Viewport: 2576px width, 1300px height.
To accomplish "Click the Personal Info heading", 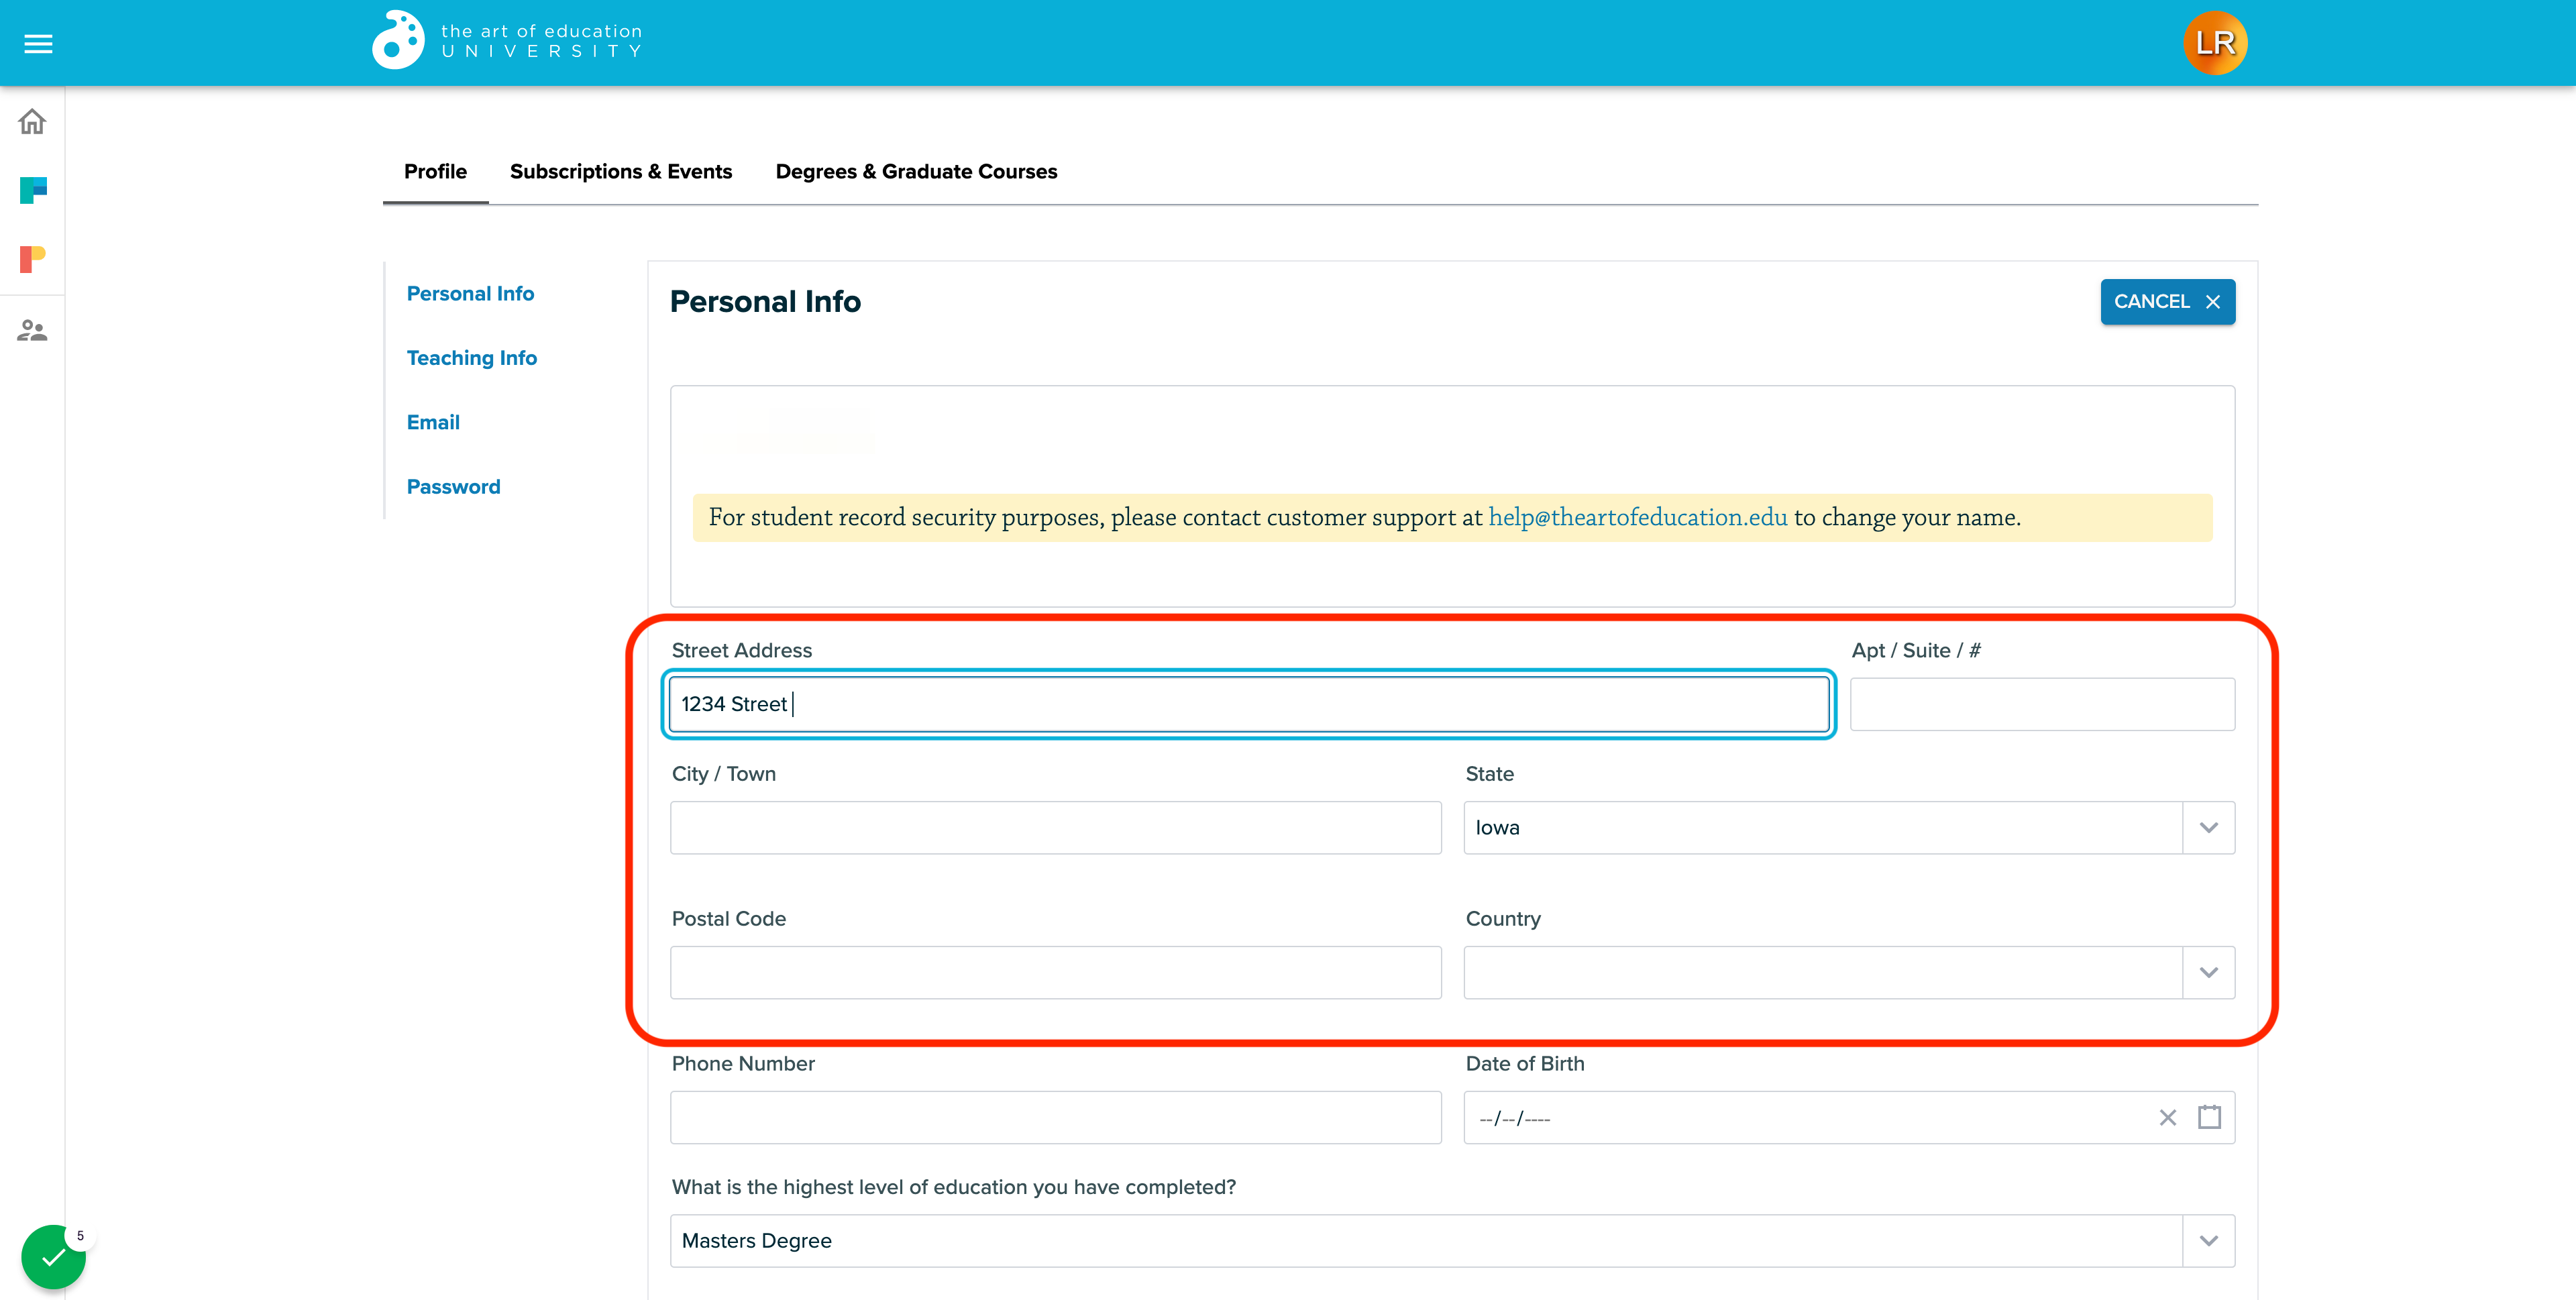I will [765, 302].
